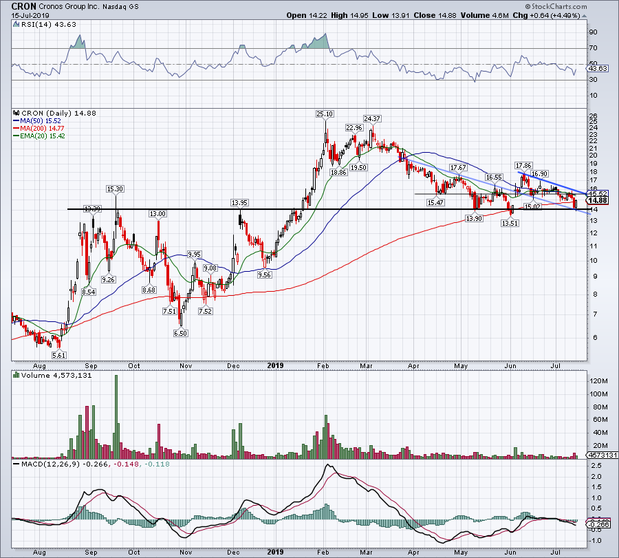619x558 pixels.
Task: Select the CRON ticker symbol title
Action: click(x=23, y=6)
